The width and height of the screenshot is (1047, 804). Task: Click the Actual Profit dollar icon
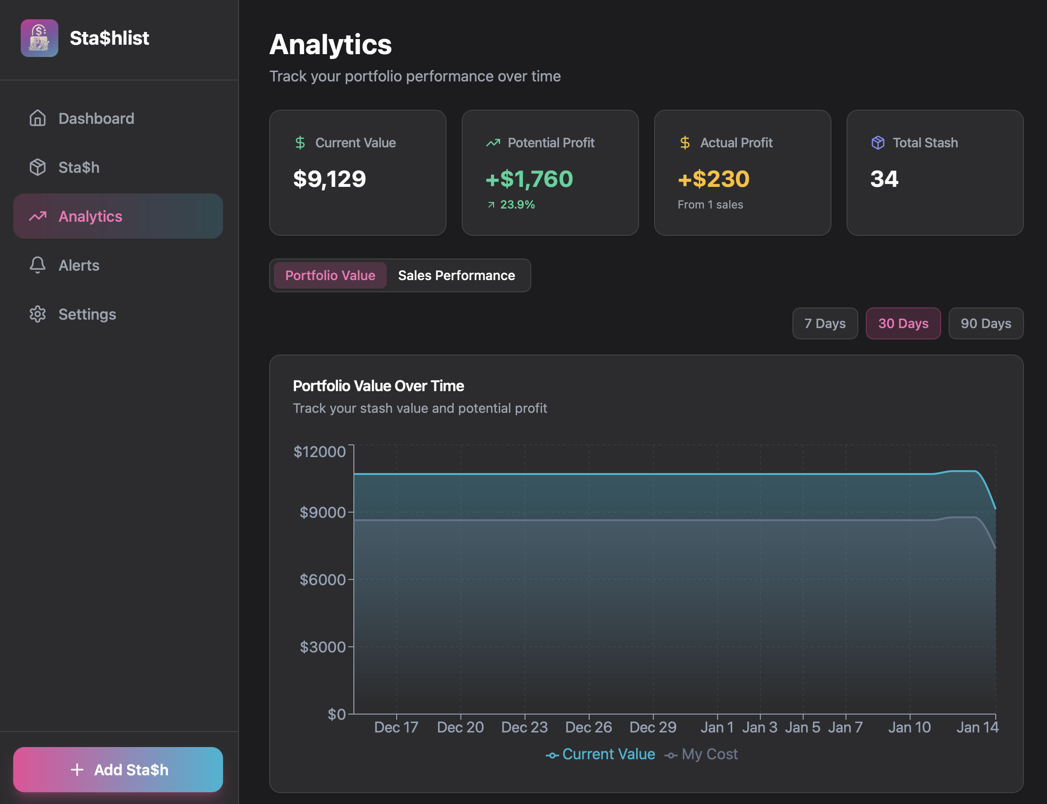[685, 143]
